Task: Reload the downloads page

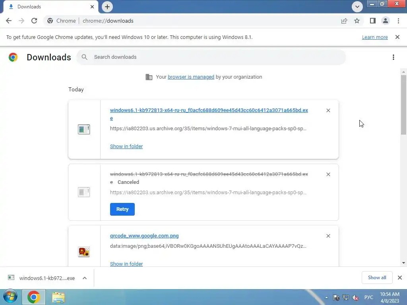Action: point(34,21)
